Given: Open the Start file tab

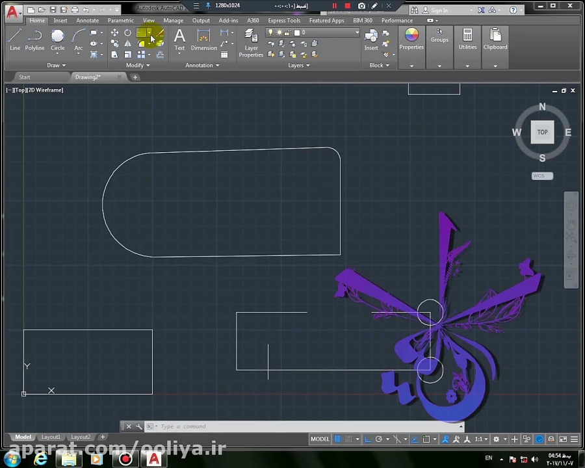Looking at the screenshot, I should pyautogui.click(x=25, y=77).
